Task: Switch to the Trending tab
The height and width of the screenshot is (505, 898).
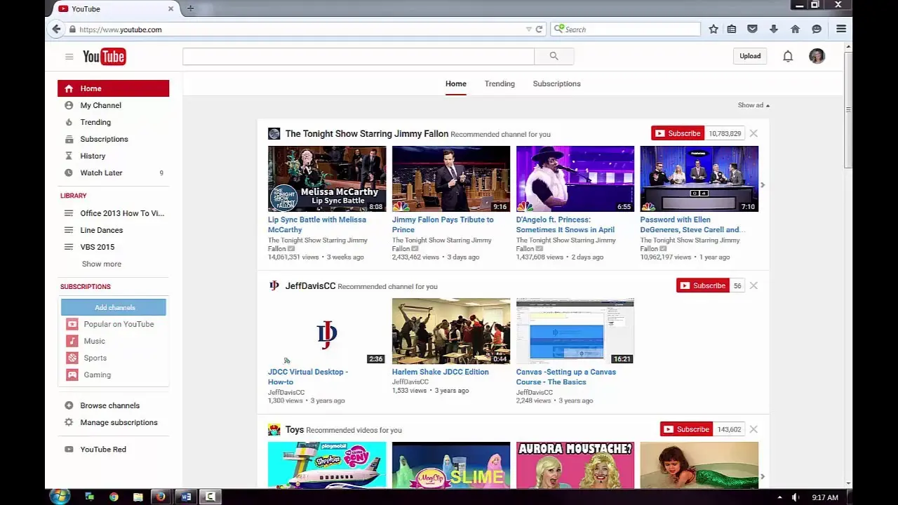Action: tap(500, 83)
